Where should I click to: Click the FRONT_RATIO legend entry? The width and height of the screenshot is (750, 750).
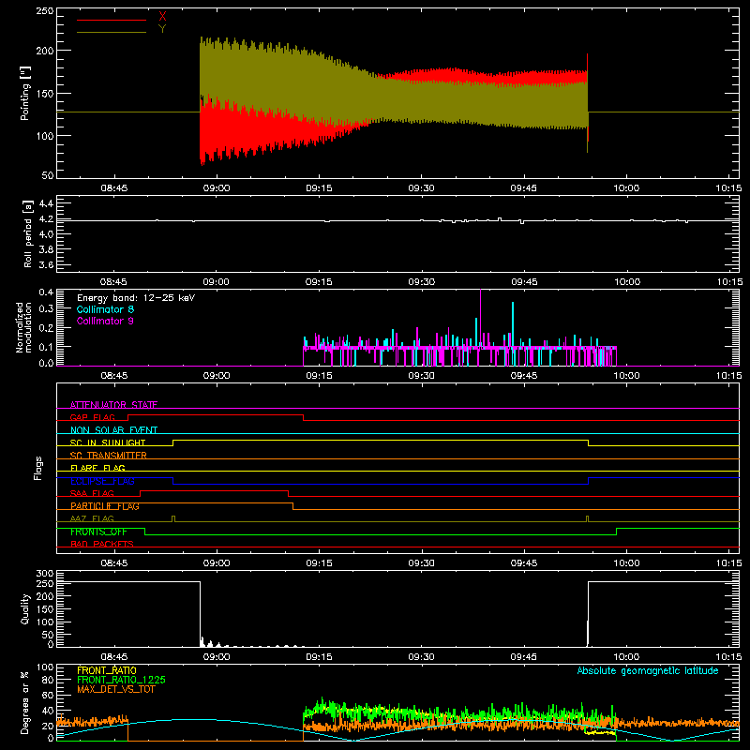107,670
